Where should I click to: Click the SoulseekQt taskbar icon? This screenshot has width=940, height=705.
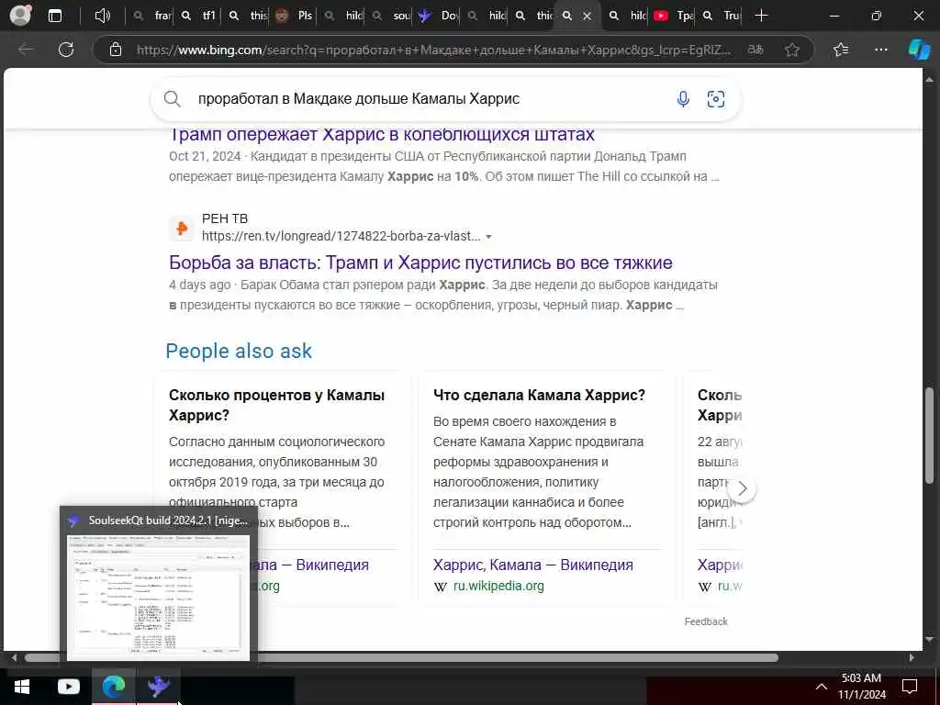158,687
